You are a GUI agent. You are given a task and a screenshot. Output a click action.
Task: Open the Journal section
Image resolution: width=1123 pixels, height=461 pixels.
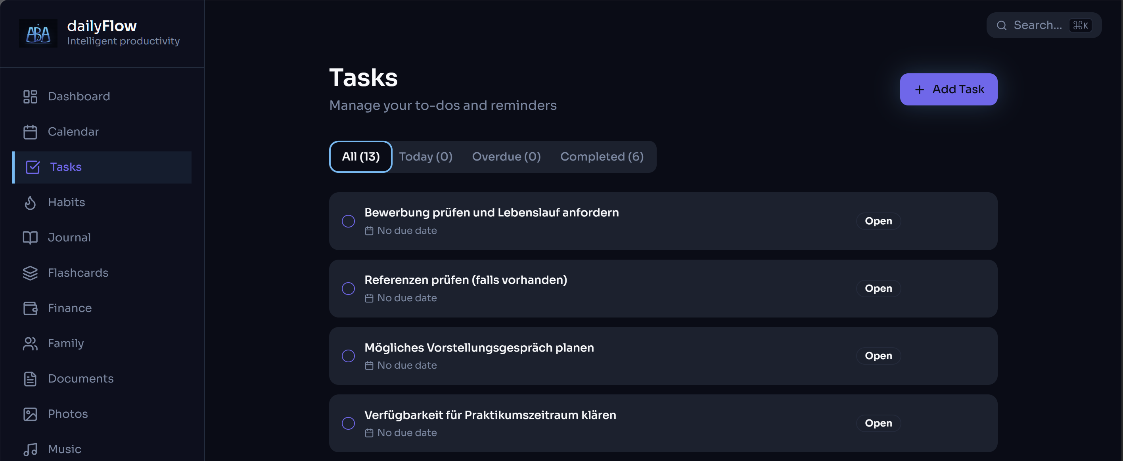[x=102, y=238]
